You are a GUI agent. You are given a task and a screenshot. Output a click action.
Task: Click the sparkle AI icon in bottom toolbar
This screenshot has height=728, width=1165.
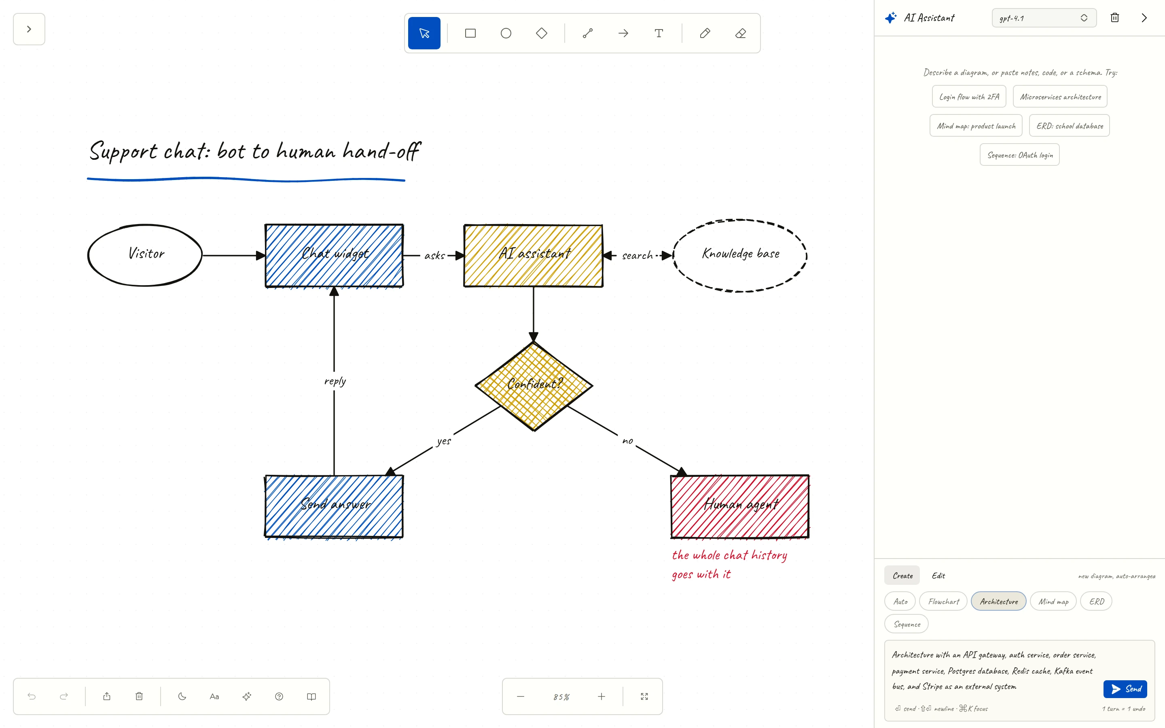[x=247, y=696]
